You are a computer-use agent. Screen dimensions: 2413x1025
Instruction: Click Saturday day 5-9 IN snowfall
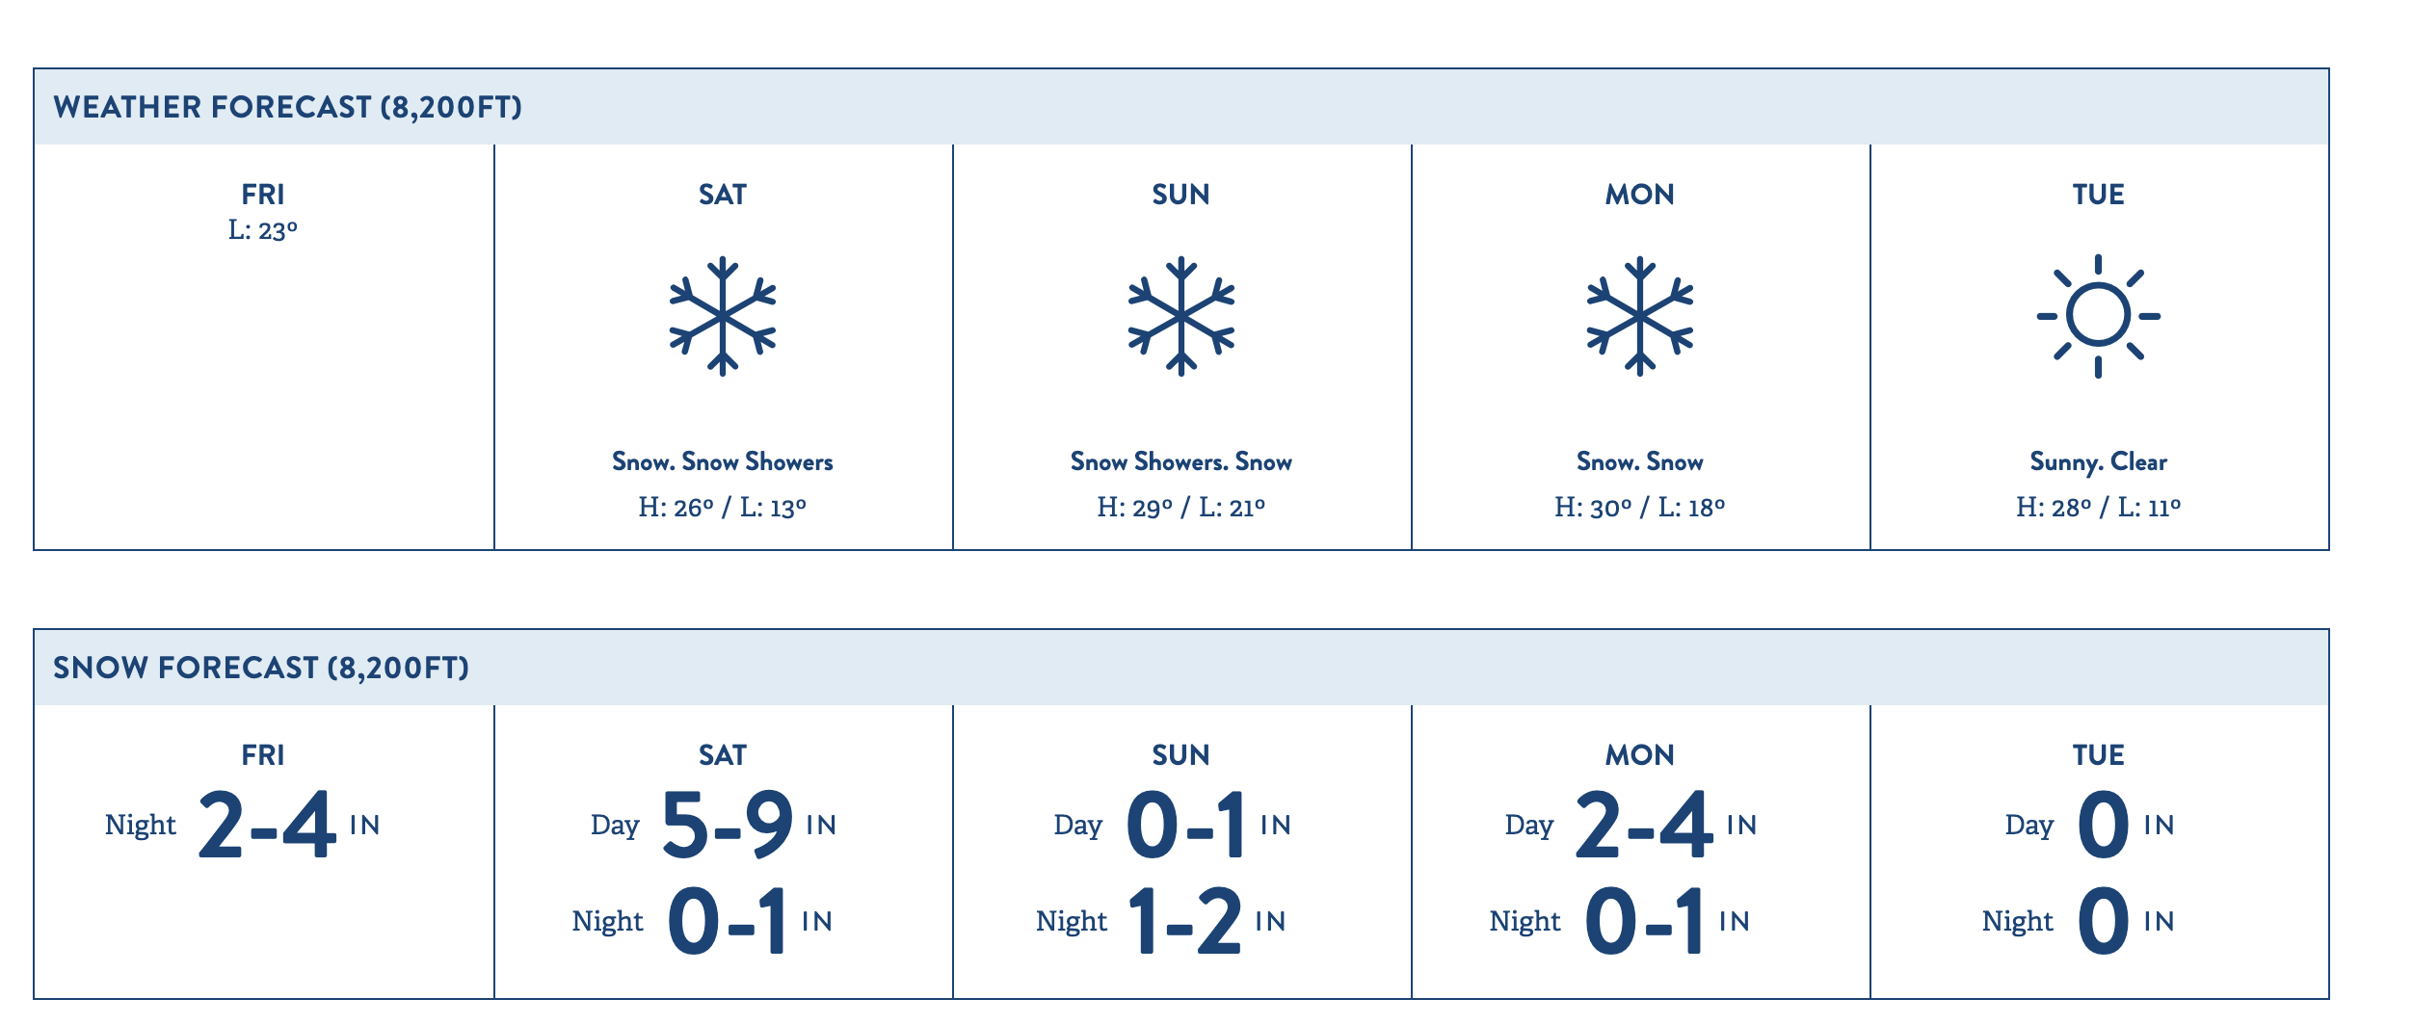[x=714, y=825]
